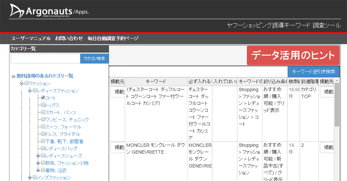Click left 掲載 button in MONCLER row
347x181 pixels.
pos(118,147)
